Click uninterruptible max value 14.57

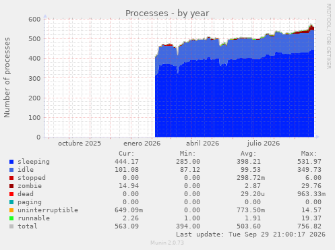[x=311, y=210]
